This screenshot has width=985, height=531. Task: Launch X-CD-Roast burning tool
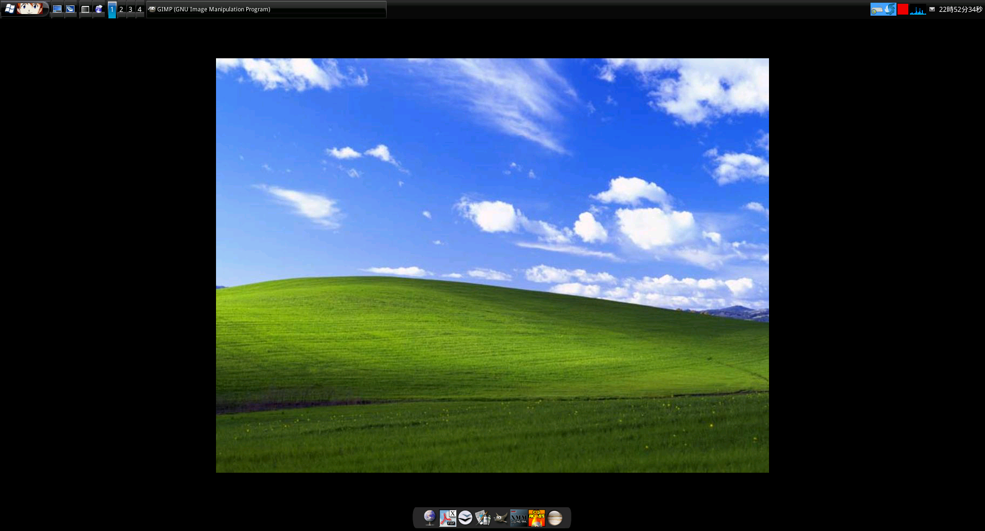click(x=536, y=518)
